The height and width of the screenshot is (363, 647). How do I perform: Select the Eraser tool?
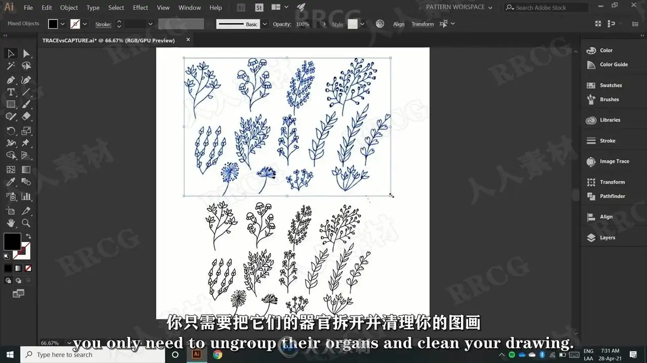tap(26, 117)
